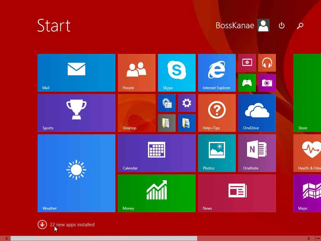Open the Documents folder small tile
Screen dimensions: 321x241
167,123
